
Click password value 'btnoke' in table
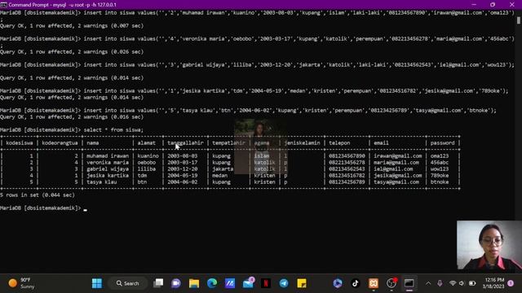(x=440, y=182)
